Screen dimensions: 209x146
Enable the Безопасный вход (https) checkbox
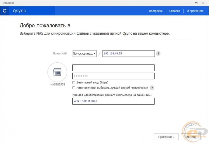pos(74,83)
